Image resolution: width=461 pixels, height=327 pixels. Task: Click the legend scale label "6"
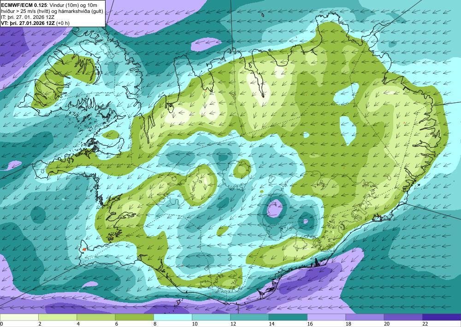pyautogui.click(x=117, y=324)
